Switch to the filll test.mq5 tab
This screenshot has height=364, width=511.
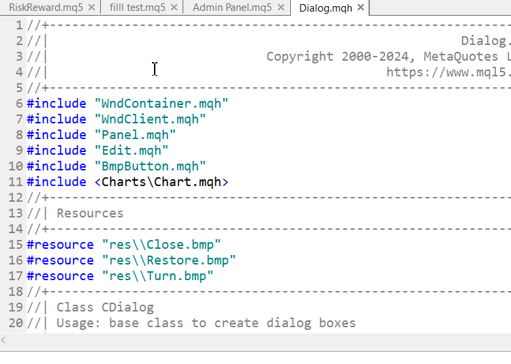(138, 7)
